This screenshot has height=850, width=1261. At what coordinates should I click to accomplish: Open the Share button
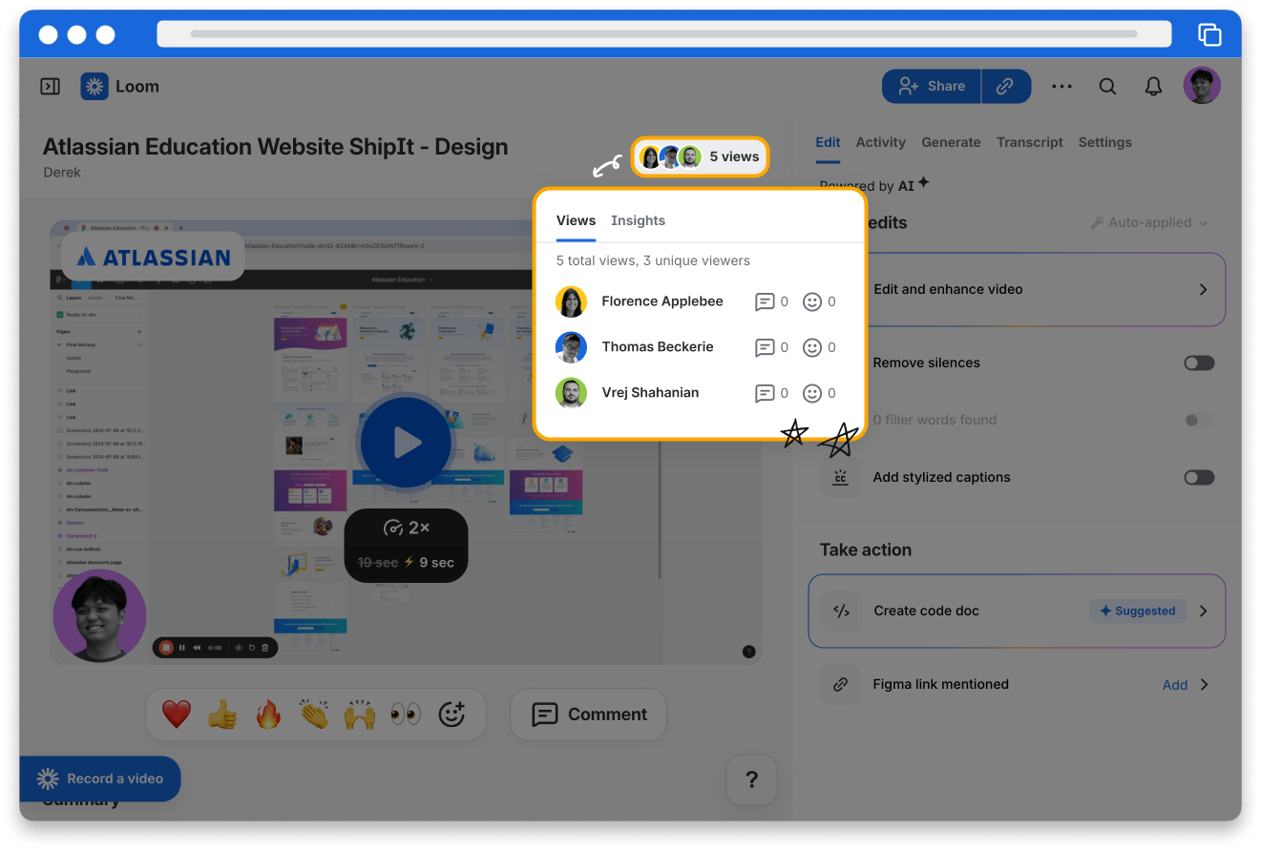pyautogui.click(x=932, y=86)
